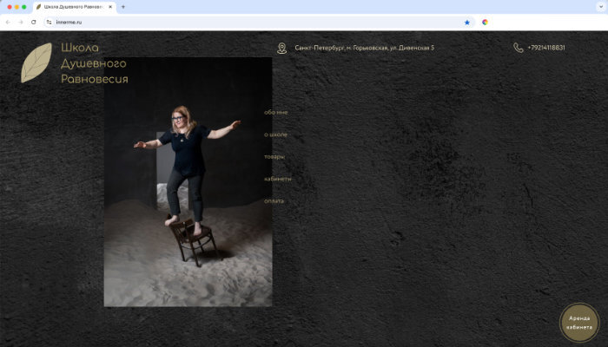
Task: Open a new tab with the plus button
Action: click(123, 7)
